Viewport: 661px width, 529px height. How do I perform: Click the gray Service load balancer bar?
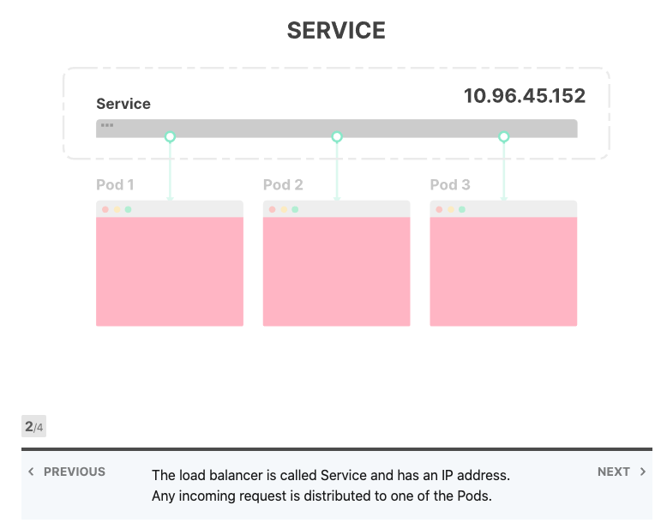pyautogui.click(x=257, y=129)
